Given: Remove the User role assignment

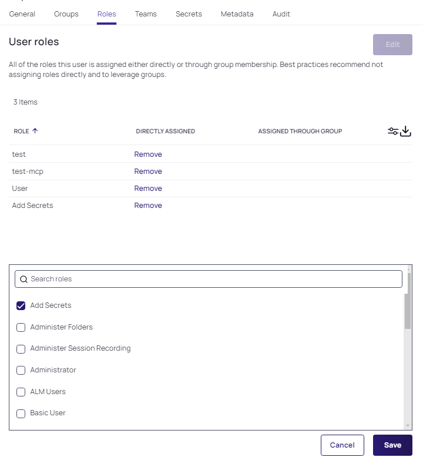Looking at the screenshot, I should pyautogui.click(x=148, y=189).
